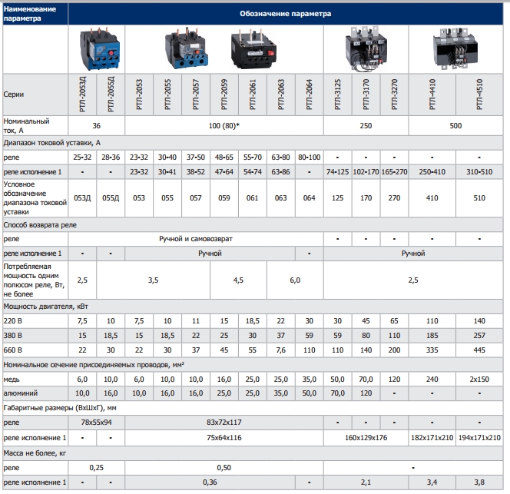Click the blue РТЛ-2053Д relay image
The width and height of the screenshot is (510, 494).
click(x=100, y=49)
